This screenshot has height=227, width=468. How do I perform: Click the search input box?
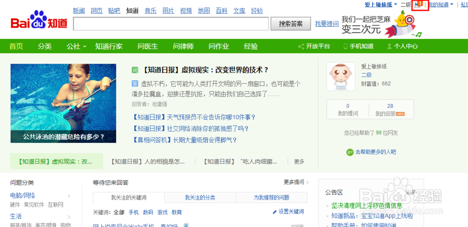point(171,24)
